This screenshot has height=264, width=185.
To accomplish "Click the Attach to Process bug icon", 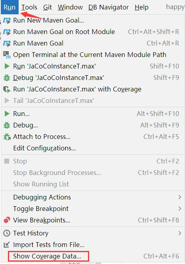I will pyautogui.click(x=7, y=137).
